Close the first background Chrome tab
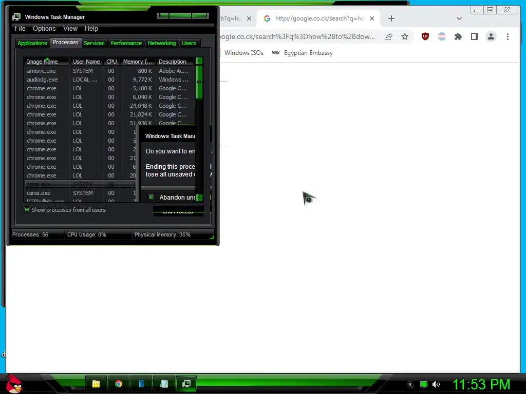 (x=249, y=19)
